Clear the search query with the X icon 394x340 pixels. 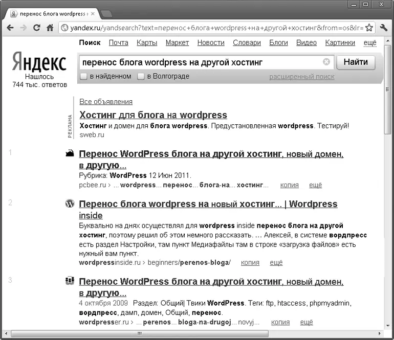click(x=326, y=61)
